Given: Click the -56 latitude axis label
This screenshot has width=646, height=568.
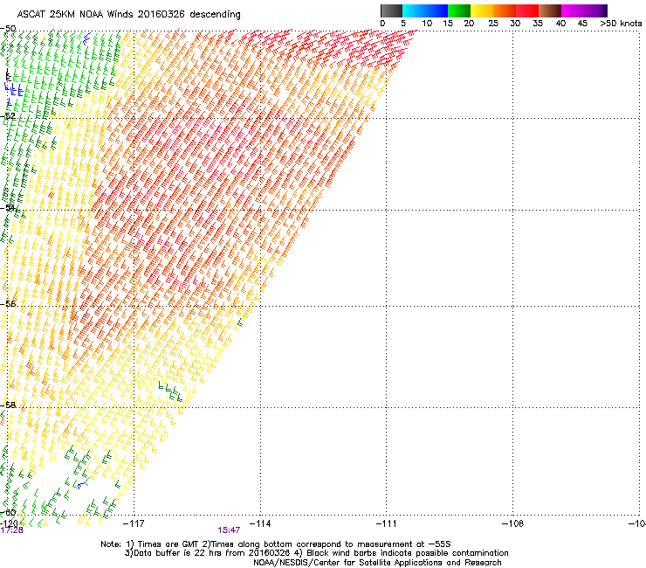Looking at the screenshot, I should [8, 304].
